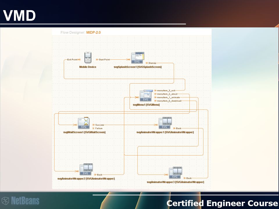279x209 pixels.
Task: Click the 'Dismiss' text
Action: 152,63
